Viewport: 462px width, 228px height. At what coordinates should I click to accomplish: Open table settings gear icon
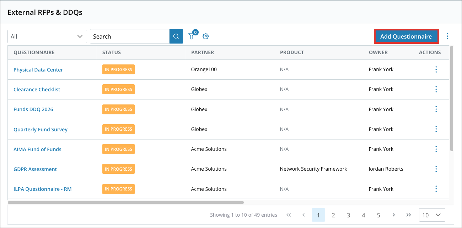[x=205, y=36]
